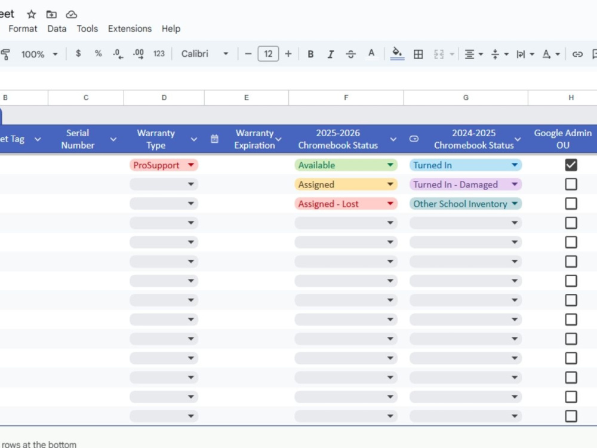
Task: Open horizontal align options
Action: pyautogui.click(x=473, y=54)
